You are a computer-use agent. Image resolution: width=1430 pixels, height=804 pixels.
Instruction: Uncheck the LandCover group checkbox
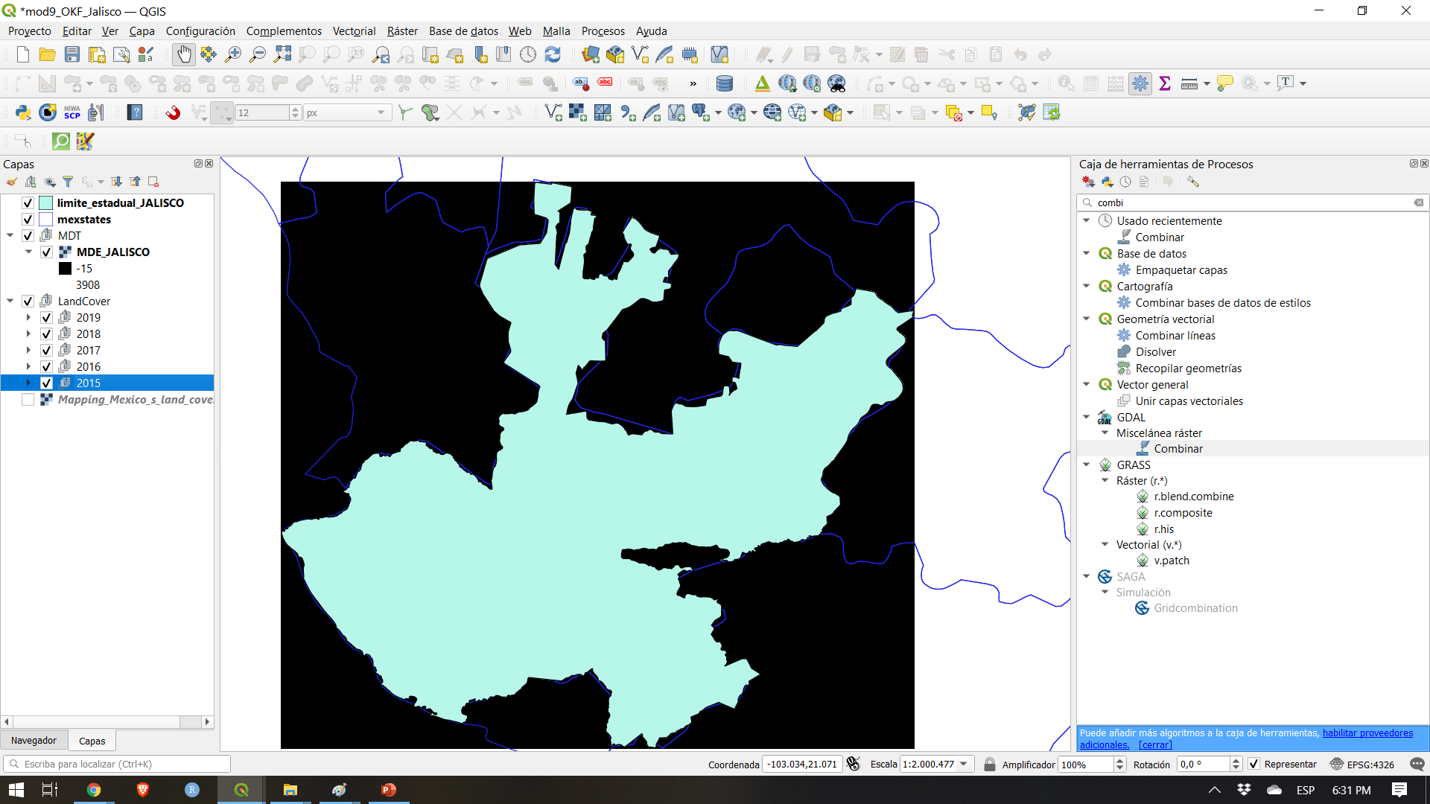coord(28,301)
